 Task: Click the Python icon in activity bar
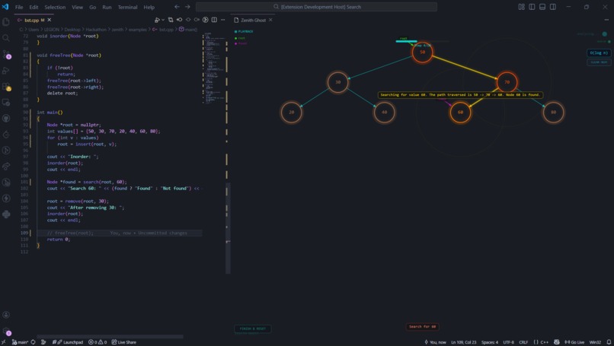click(6, 214)
